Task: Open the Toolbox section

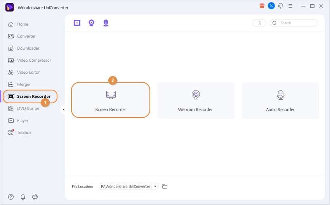Action: (x=19, y=132)
